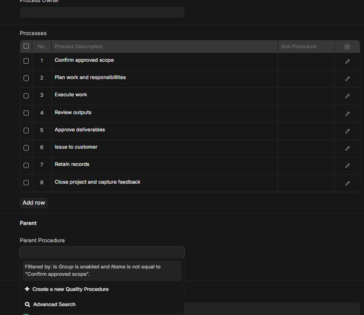Select all rows with header checkbox
The image size is (364, 315).
coord(26,47)
